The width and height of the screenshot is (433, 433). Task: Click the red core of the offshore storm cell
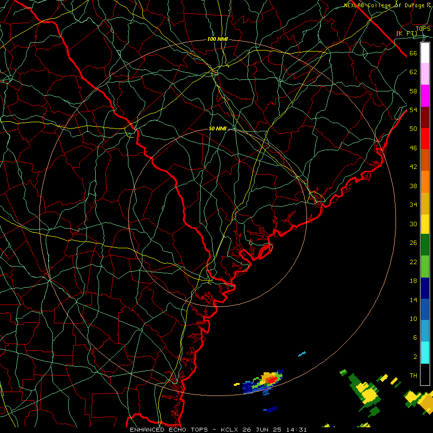point(271,381)
